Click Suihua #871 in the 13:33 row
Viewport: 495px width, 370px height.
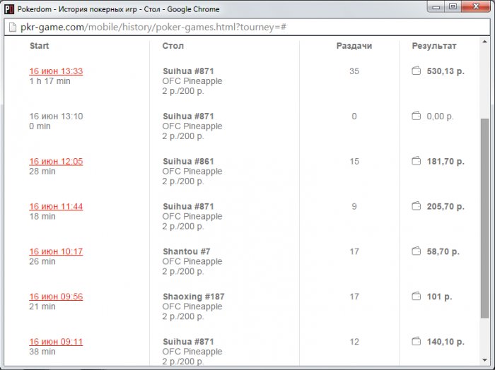(188, 71)
